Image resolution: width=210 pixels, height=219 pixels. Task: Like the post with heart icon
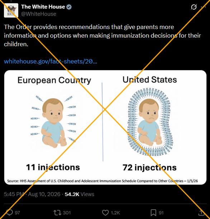[105, 213]
